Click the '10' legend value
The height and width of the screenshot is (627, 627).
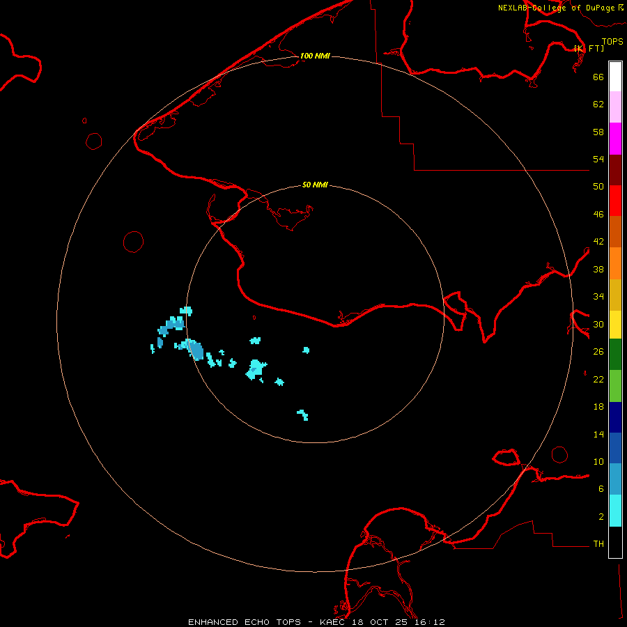[598, 461]
